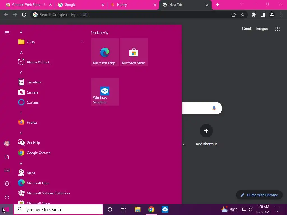
Task: Open the Windows Sandbox tile
Action: point(105,92)
